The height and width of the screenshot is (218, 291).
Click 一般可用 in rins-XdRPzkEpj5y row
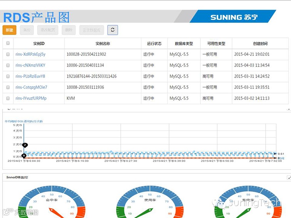click(210, 54)
